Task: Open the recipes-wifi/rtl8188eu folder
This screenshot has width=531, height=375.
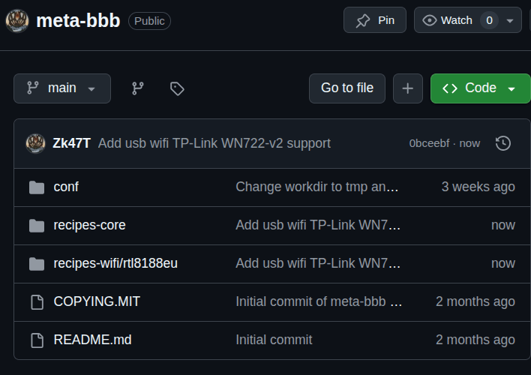Action: 115,263
